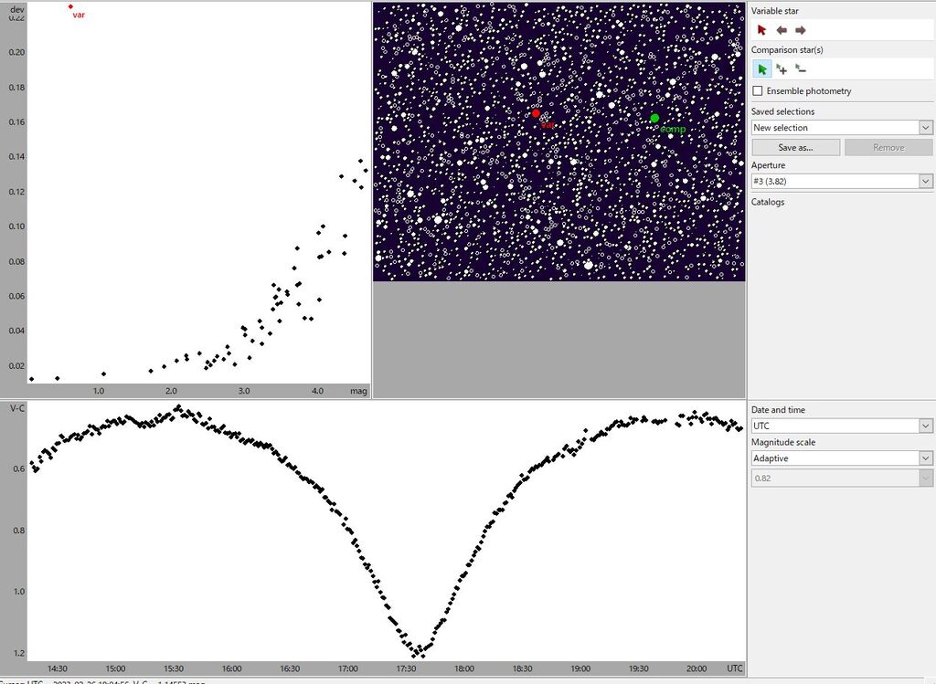Screen dimensions: 936x684
Task: Click the Comparison star(s) label
Action: (787, 49)
